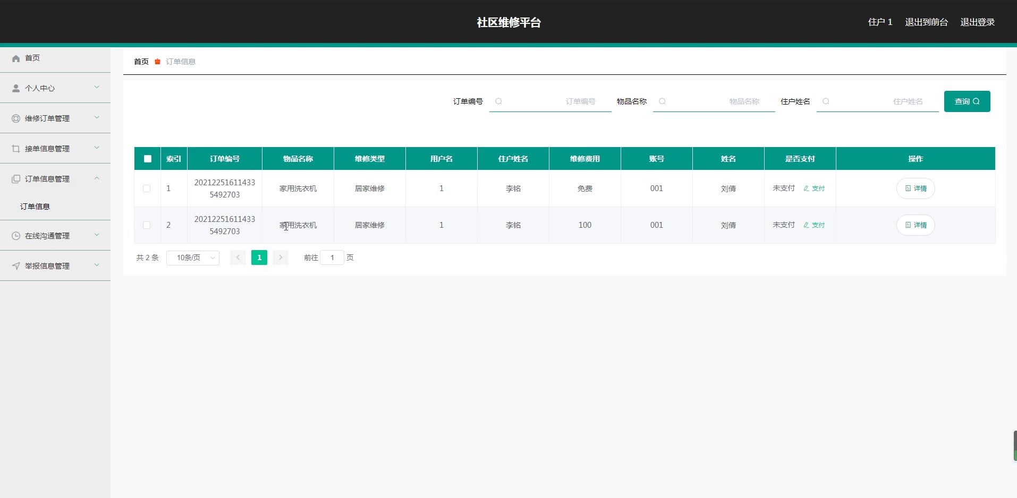1017x498 pixels.
Task: Click the 退出登录 link
Action: coord(977,22)
